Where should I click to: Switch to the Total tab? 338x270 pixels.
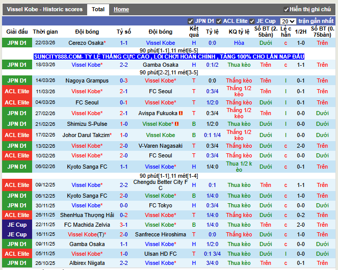(x=98, y=9)
